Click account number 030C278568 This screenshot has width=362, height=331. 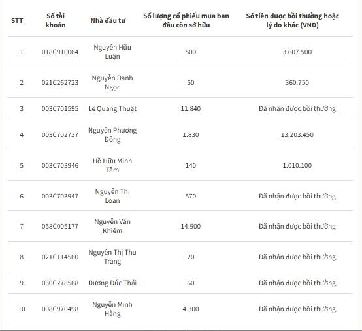point(60,283)
